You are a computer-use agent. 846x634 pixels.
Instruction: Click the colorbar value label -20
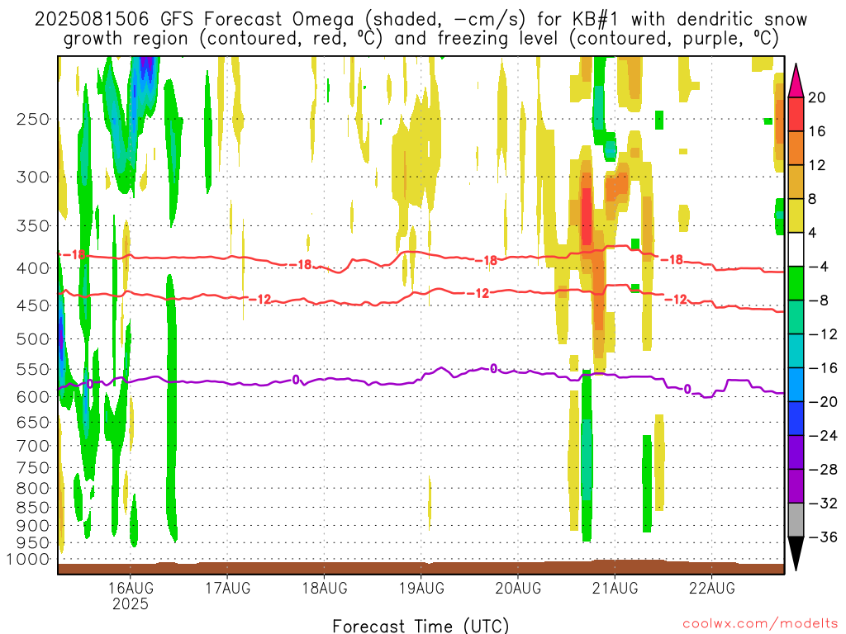[823, 402]
